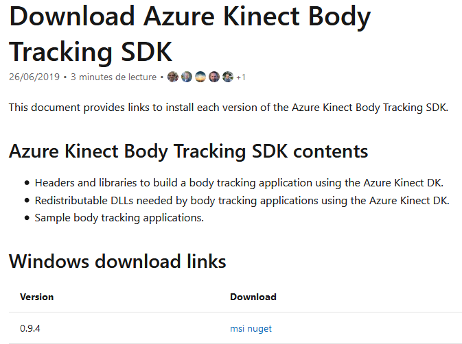Click the Download Azure Kinect Body Tracking SDK title
The height and width of the screenshot is (344, 462).
pos(189,34)
